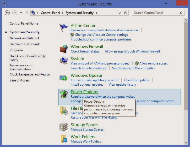The image size is (190, 147).
Task: Click Install optional updates
Action: [x=87, y=85]
